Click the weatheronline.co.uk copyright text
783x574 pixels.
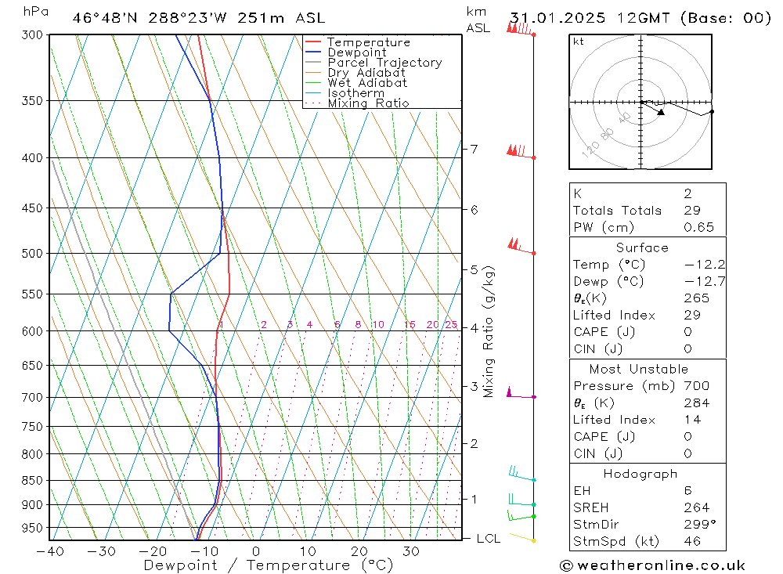(x=653, y=565)
